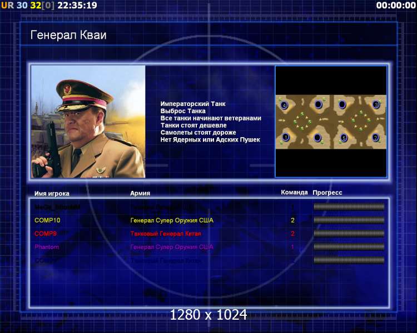Click team number 2 in COMP9 row
417x333 pixels.
coord(292,234)
